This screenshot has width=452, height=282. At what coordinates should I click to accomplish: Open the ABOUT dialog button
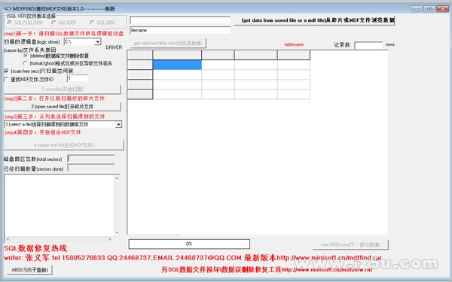click(x=29, y=270)
